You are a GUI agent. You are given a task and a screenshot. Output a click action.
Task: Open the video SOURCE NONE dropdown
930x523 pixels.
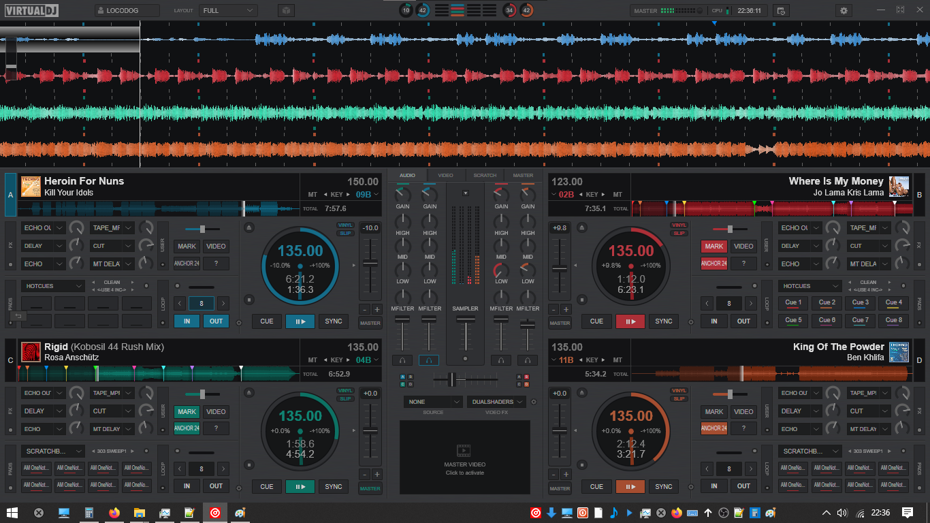pos(433,402)
